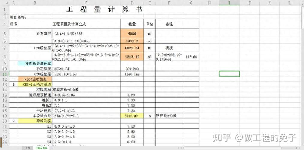Select row 4 header
304x150 pixels.
pyautogui.click(x=5, y=24)
